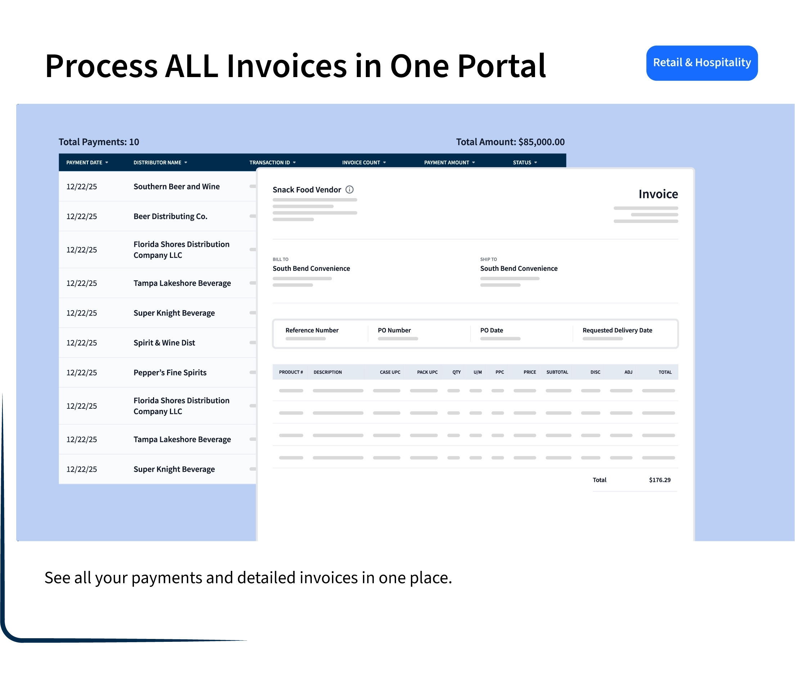The height and width of the screenshot is (680, 795).
Task: Click Status column sort arrow
Action: coord(536,163)
